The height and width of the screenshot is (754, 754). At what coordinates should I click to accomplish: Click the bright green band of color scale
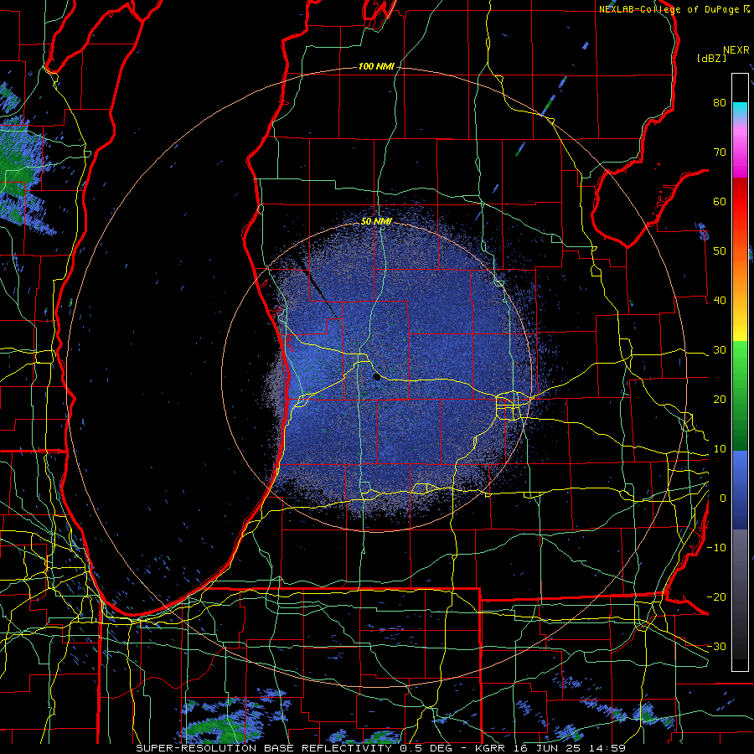(x=740, y=360)
